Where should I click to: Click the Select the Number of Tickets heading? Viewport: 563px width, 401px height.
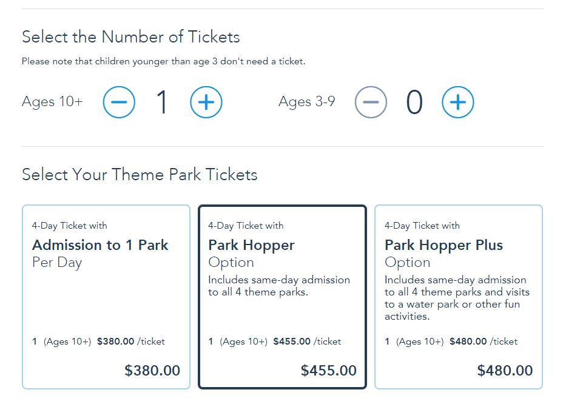130,37
